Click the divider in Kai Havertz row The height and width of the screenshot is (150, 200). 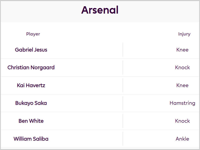(123, 85)
